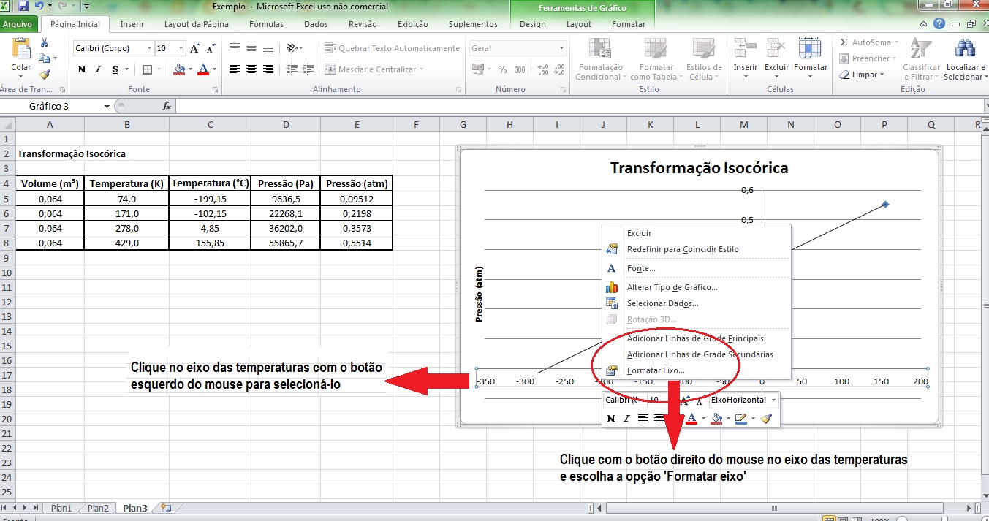Open the chart tools Layout tab
Image resolution: width=989 pixels, height=521 pixels.
[x=579, y=24]
